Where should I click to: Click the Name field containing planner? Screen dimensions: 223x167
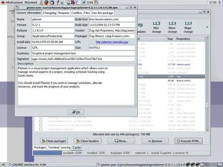tap(53, 19)
